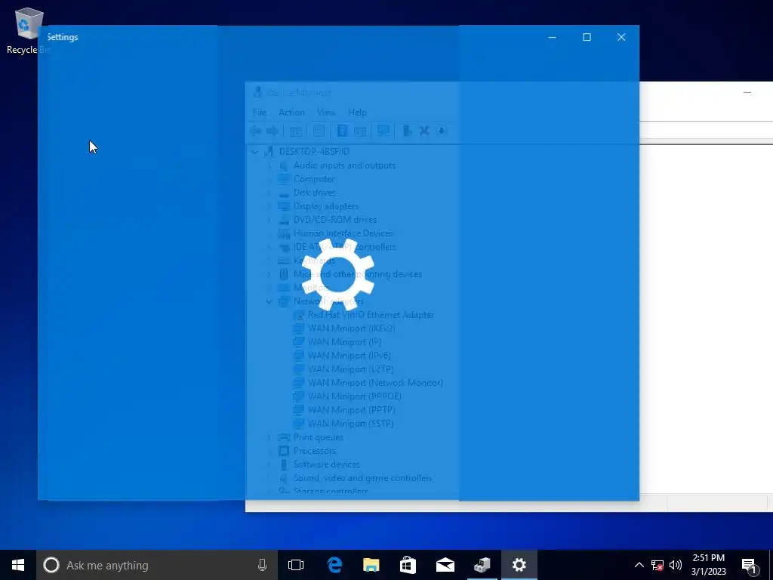Select WAN Miniport (IP)

pyautogui.click(x=344, y=342)
